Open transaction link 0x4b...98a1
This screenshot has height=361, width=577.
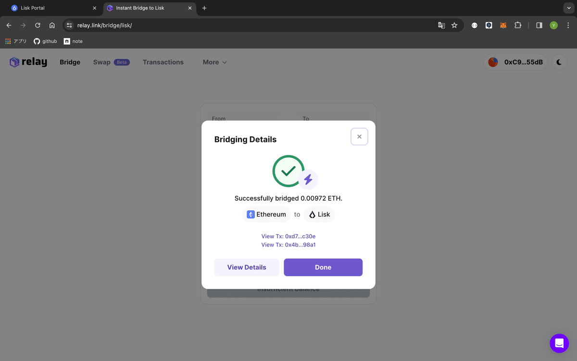click(x=288, y=245)
